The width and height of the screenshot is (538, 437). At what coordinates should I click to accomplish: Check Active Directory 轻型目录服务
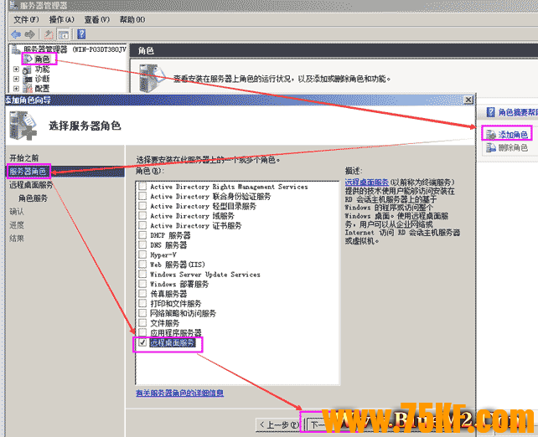tap(142, 206)
